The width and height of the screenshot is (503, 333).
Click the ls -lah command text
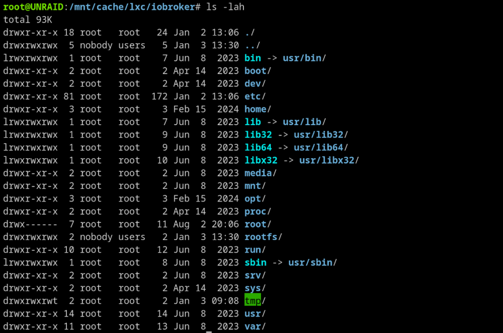point(225,7)
